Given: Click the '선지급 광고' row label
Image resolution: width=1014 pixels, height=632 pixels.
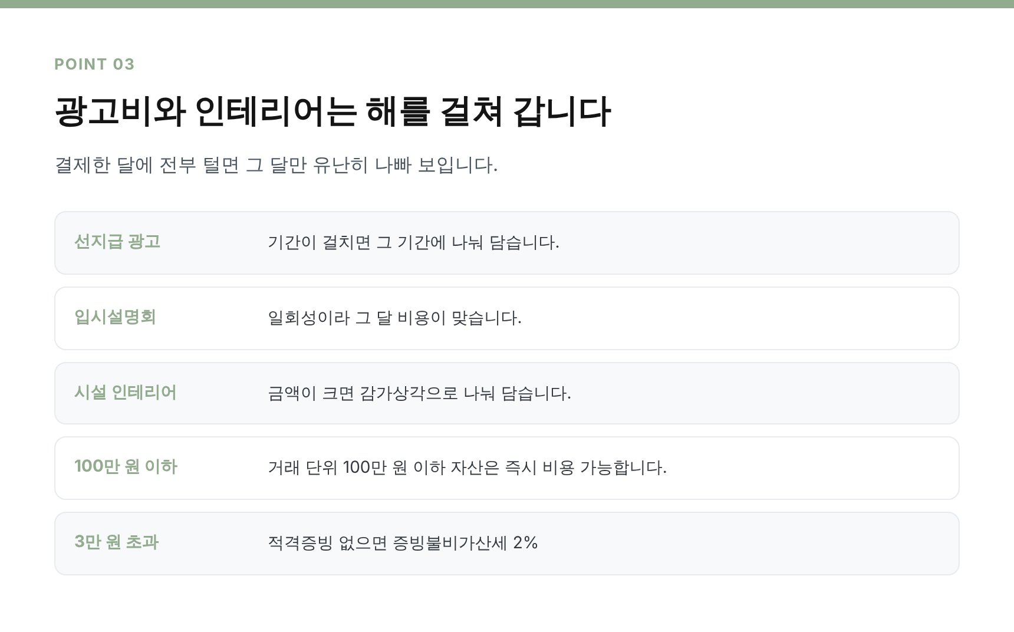Looking at the screenshot, I should [117, 242].
